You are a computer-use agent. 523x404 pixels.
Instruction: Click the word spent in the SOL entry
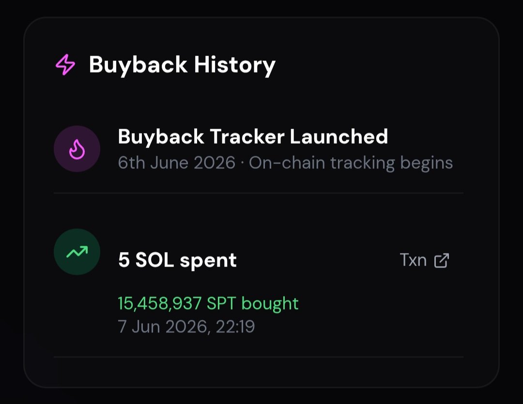[208, 261]
